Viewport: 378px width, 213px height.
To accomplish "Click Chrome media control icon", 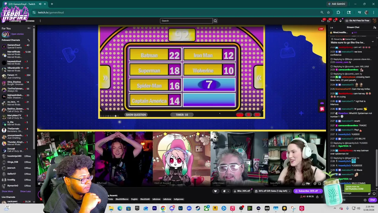I will click(359, 12).
